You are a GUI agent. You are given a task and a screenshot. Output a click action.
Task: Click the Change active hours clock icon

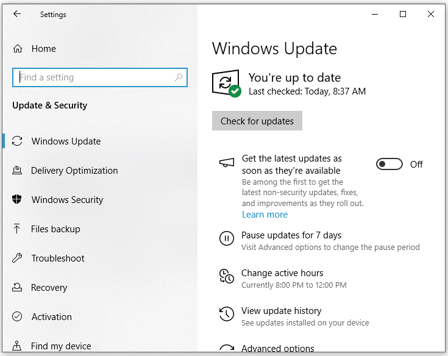pos(226,277)
